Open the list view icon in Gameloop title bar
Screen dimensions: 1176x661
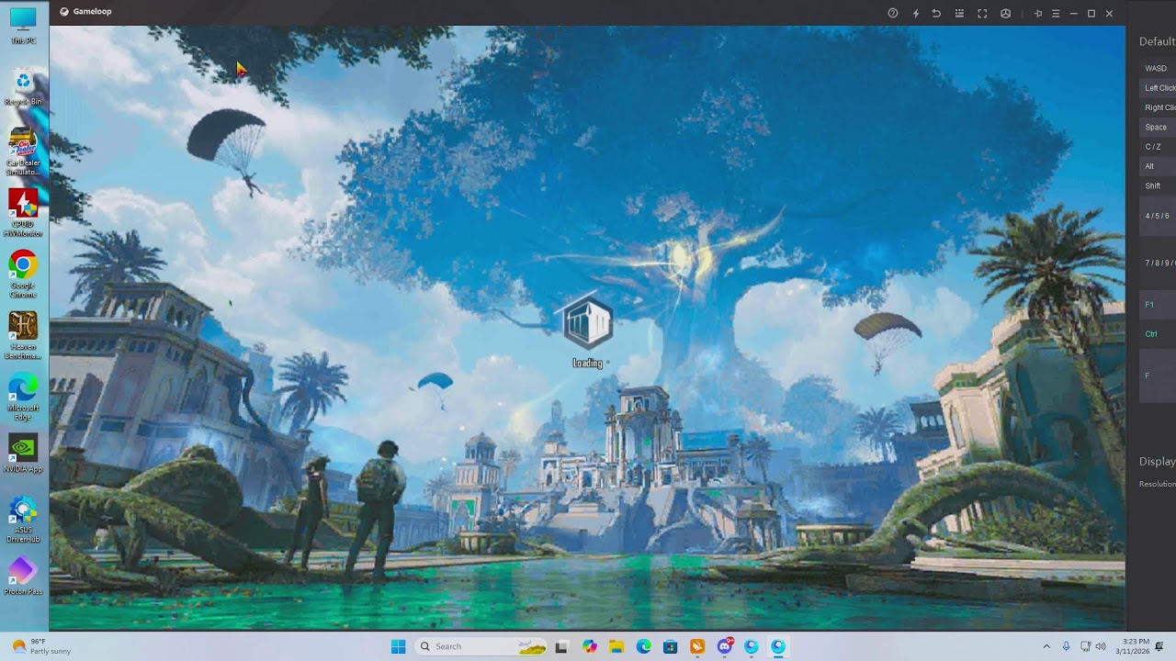959,13
